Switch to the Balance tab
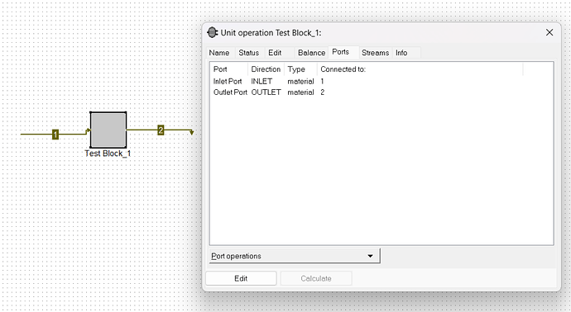Image resolution: width=571 pixels, height=312 pixels. pyautogui.click(x=311, y=53)
